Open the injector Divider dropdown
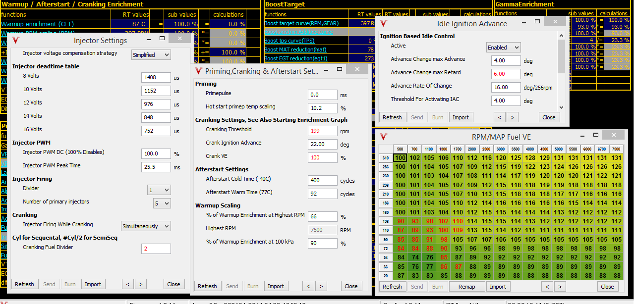Screen dimensions: 634x304 pyautogui.click(x=159, y=190)
